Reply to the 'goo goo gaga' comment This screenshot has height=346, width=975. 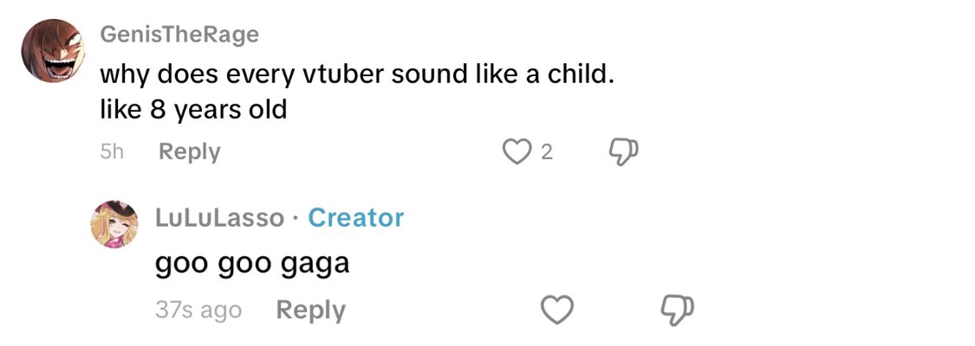click(310, 310)
